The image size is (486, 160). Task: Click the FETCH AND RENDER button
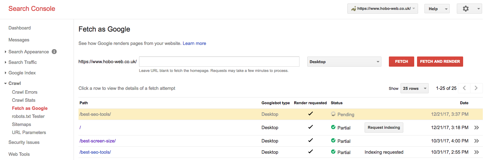point(440,61)
